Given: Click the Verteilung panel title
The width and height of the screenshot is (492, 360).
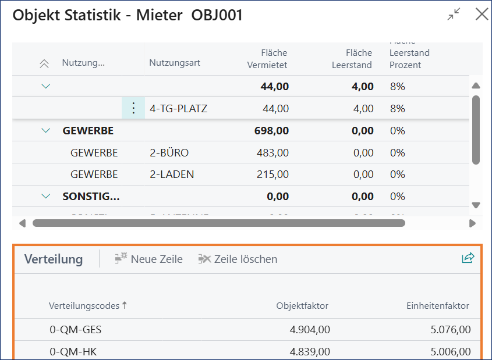Looking at the screenshot, I should pyautogui.click(x=54, y=259).
